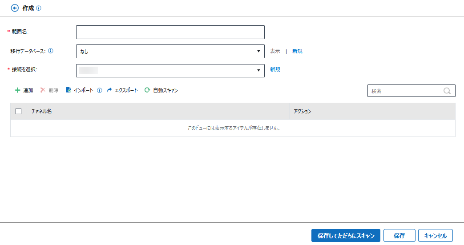
Task: Click the red X 削除 icon
Action: coord(43,90)
